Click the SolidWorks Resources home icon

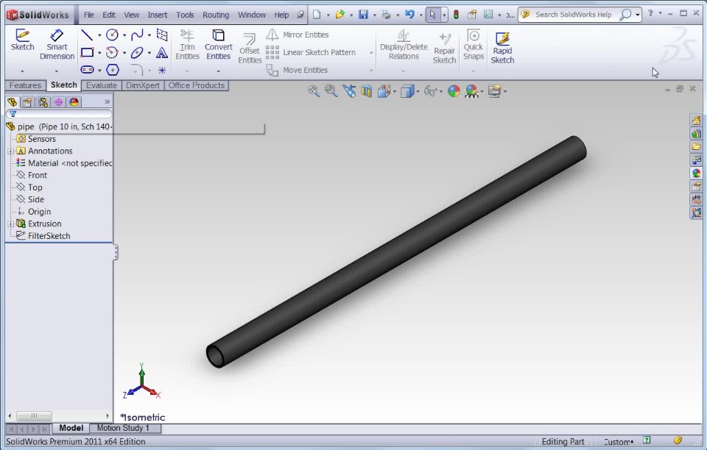pyautogui.click(x=696, y=120)
